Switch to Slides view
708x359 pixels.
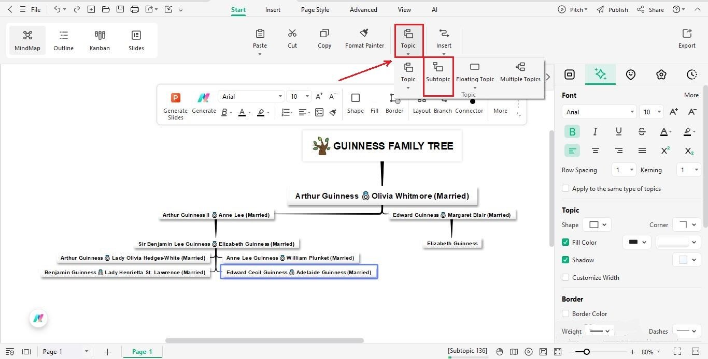point(136,40)
